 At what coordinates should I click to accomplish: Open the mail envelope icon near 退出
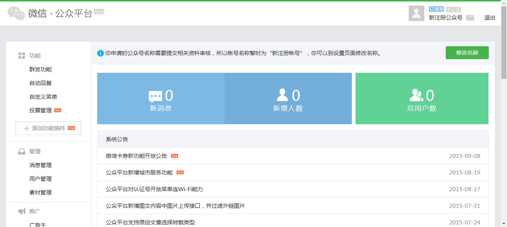470,17
